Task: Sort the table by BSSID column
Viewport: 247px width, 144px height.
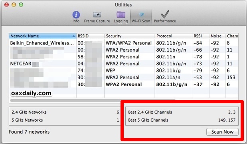Action: pyautogui.click(x=91, y=36)
